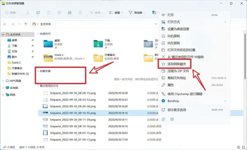Open the Sort (排序) dropdown
The width and height of the screenshot is (247, 150).
(96, 13)
